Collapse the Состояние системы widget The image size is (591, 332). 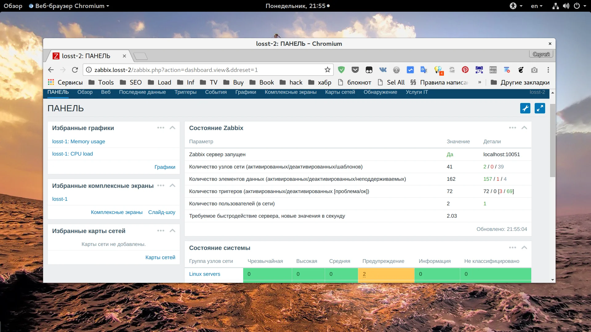[524, 248]
